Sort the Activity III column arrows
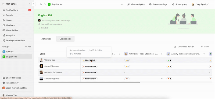This screenshot has width=215, height=99. pos(204,54)
